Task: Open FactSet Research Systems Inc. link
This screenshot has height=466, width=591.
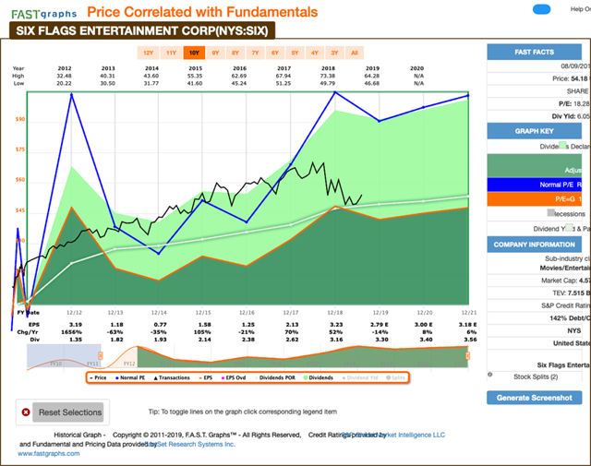Action: click(190, 444)
